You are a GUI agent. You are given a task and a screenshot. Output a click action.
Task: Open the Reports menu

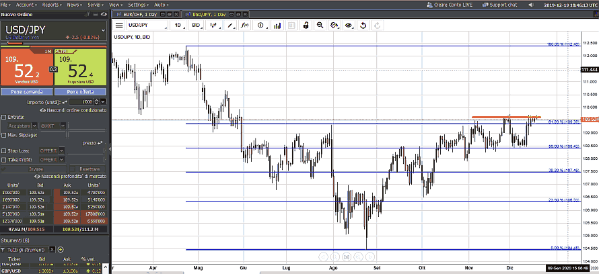[x=52, y=5]
